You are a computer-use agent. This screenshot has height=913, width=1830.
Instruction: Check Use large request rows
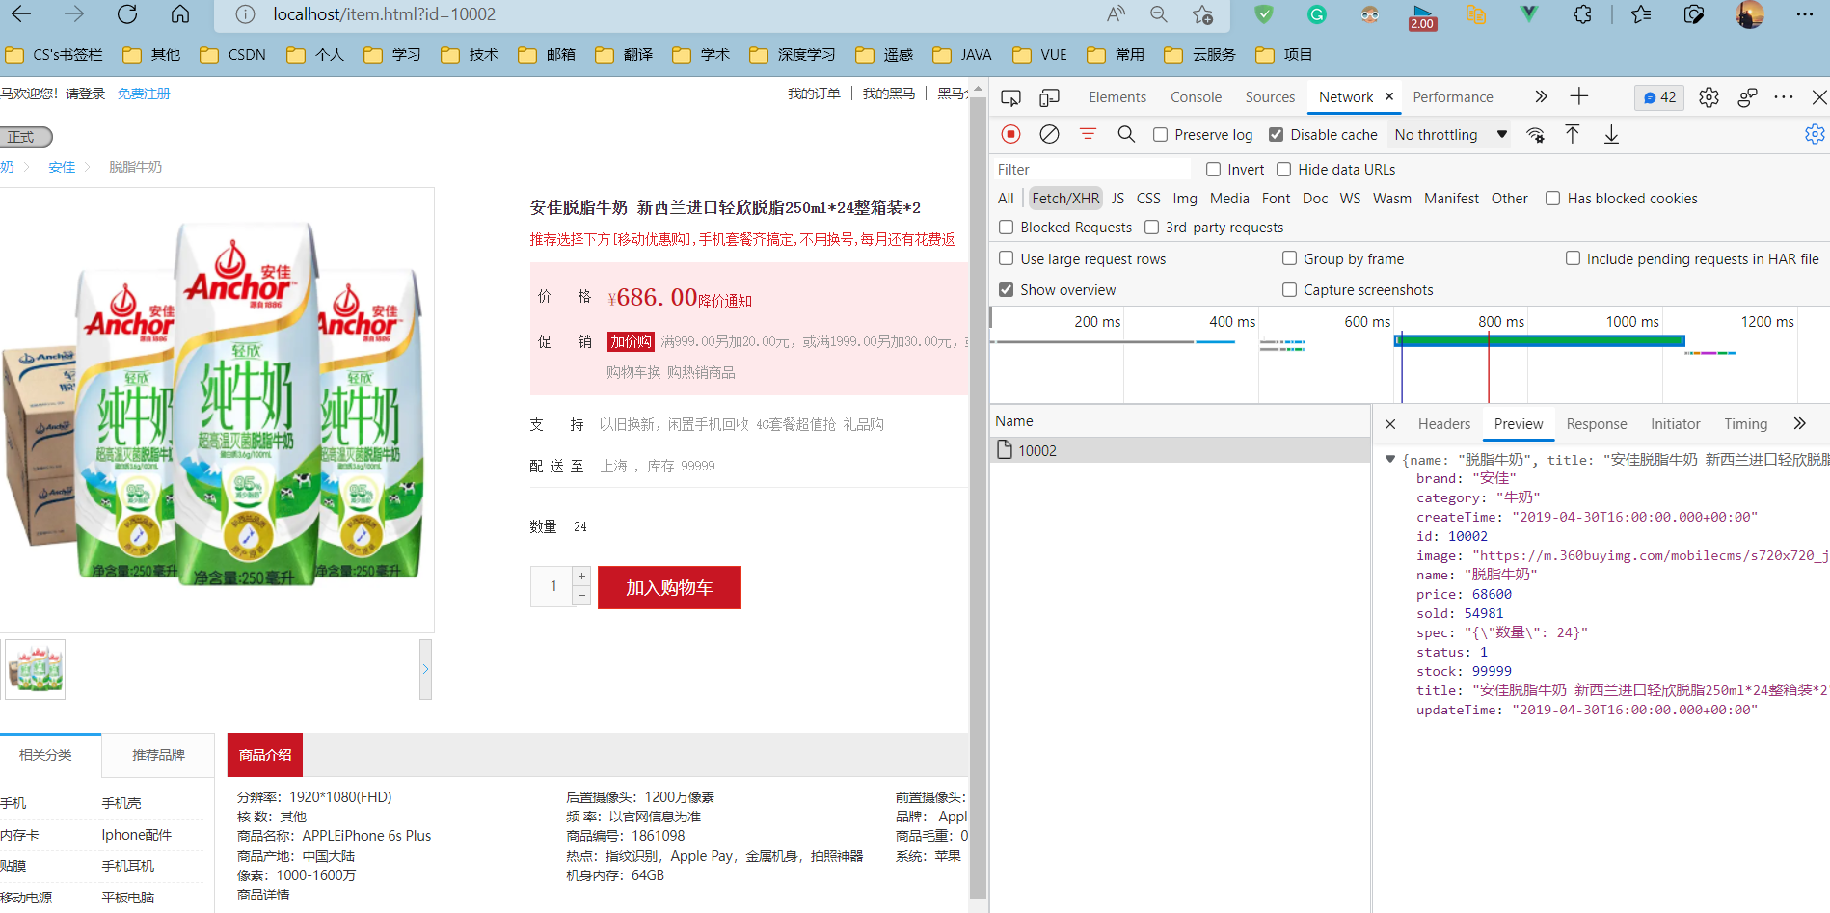1007,258
